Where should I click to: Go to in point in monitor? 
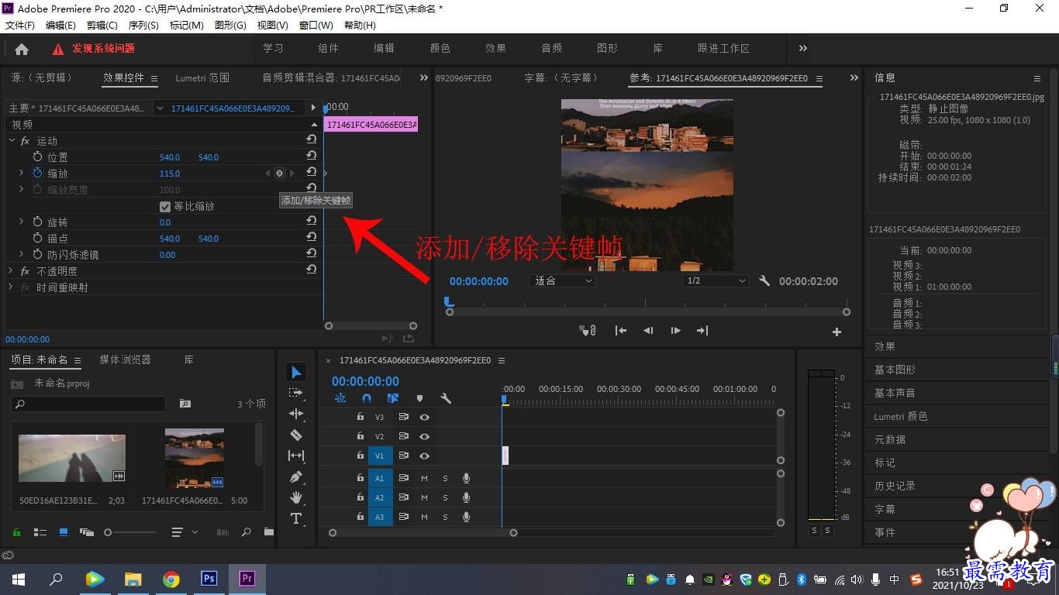pos(621,331)
